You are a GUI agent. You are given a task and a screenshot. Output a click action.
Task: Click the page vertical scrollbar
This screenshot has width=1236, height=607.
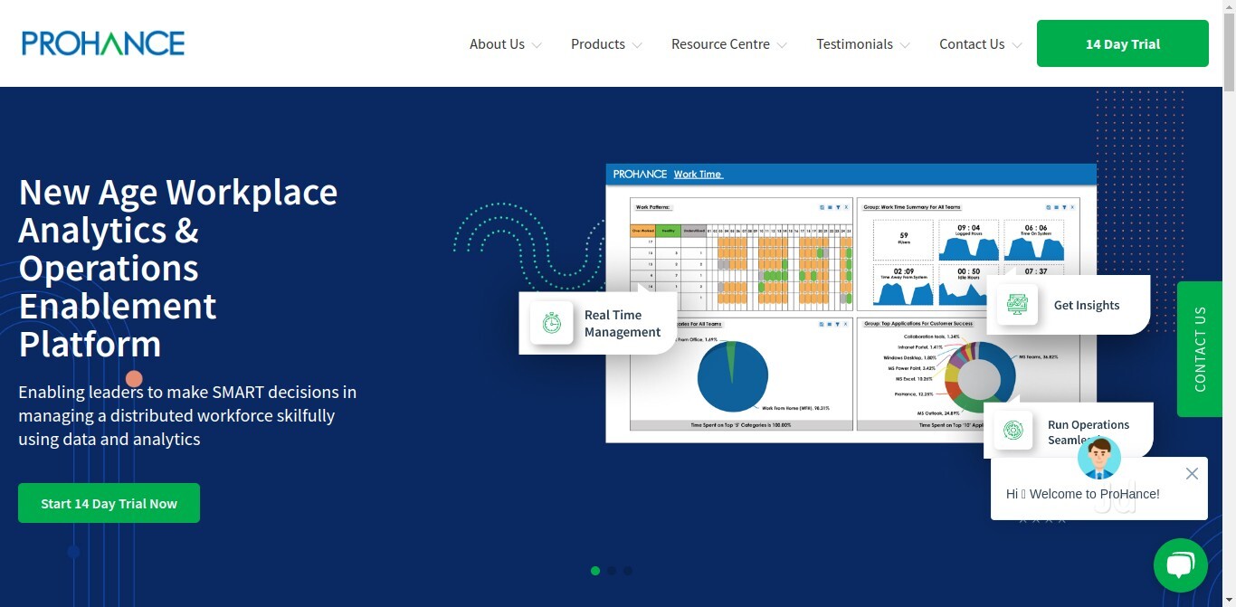coord(1228,271)
